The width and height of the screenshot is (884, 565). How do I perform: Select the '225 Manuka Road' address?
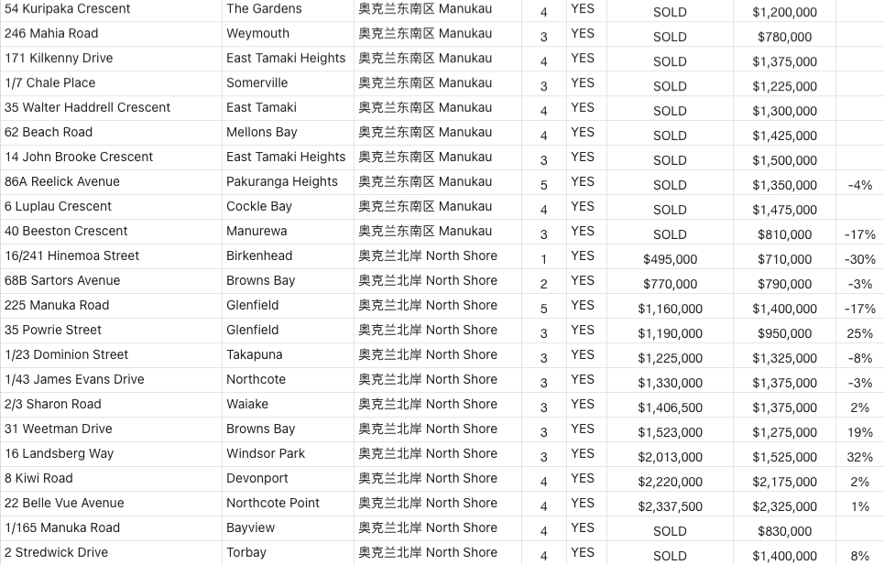pyautogui.click(x=111, y=307)
